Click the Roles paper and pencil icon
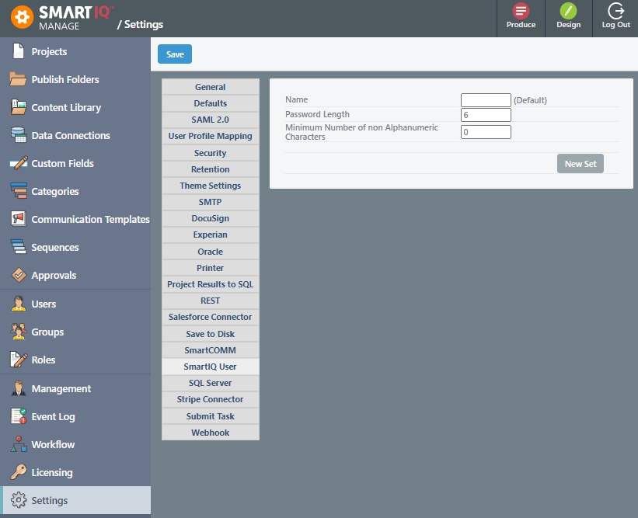Viewport: 638px width, 518px height. point(19,360)
